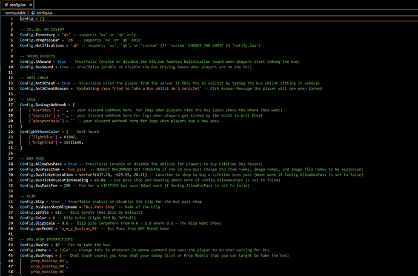Click the 0.6 value of Config.BlipScale
This screenshot has width=418, height=276.
(65, 223)
